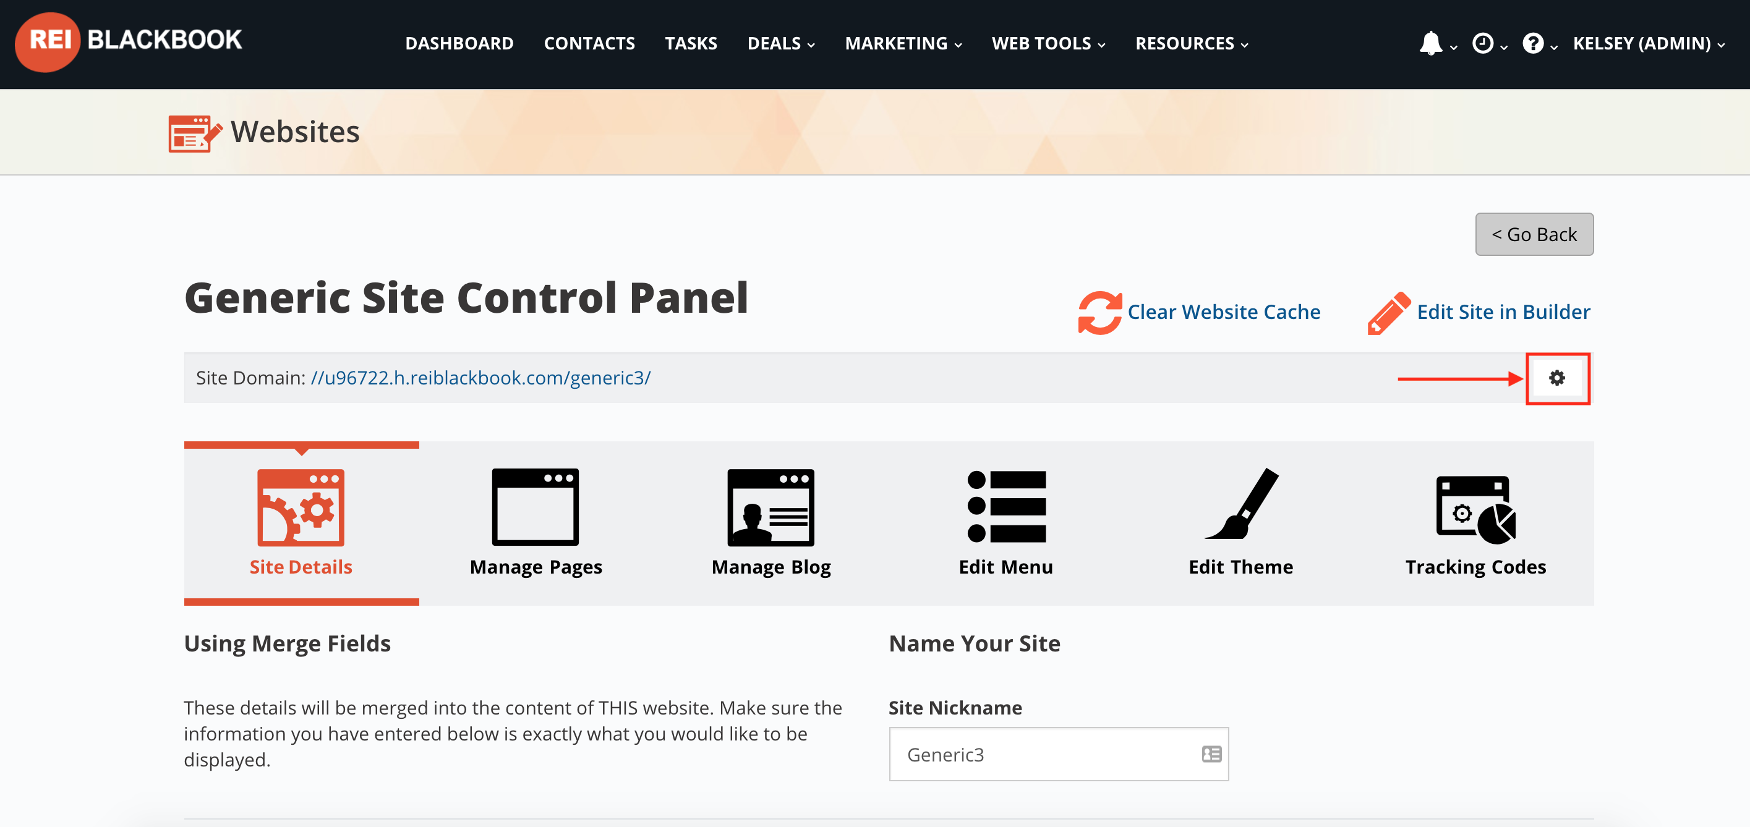Viewport: 1750px width, 827px height.
Task: Click the Clear Website Cache refresh icon
Action: click(1099, 312)
